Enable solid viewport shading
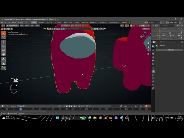The width and height of the screenshot is (184, 138). pos(142,26)
